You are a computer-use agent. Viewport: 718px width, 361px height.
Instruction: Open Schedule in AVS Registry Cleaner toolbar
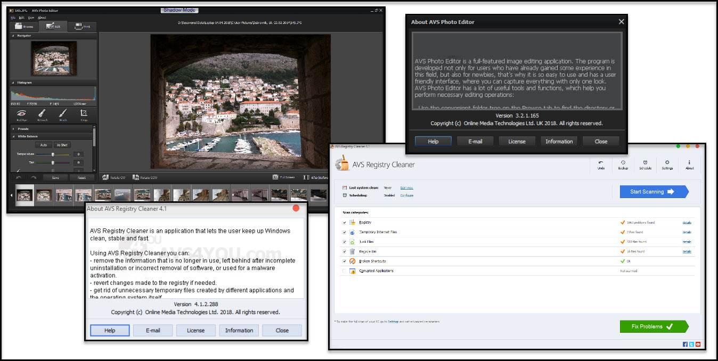[645, 165]
